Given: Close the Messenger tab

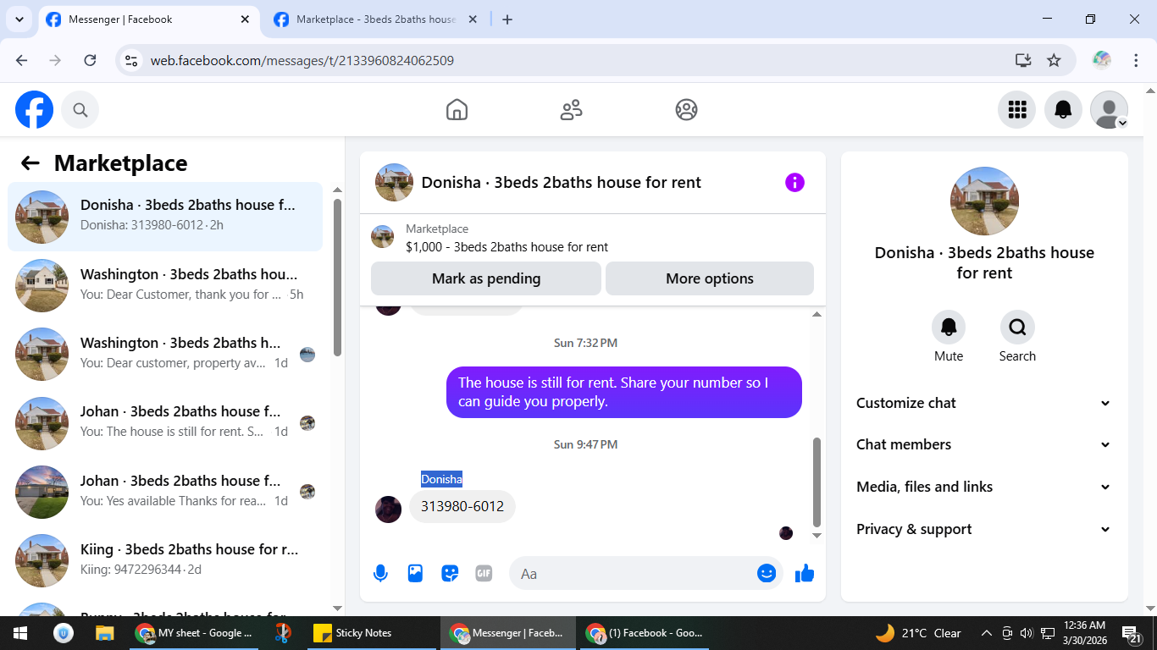Looking at the screenshot, I should [245, 19].
